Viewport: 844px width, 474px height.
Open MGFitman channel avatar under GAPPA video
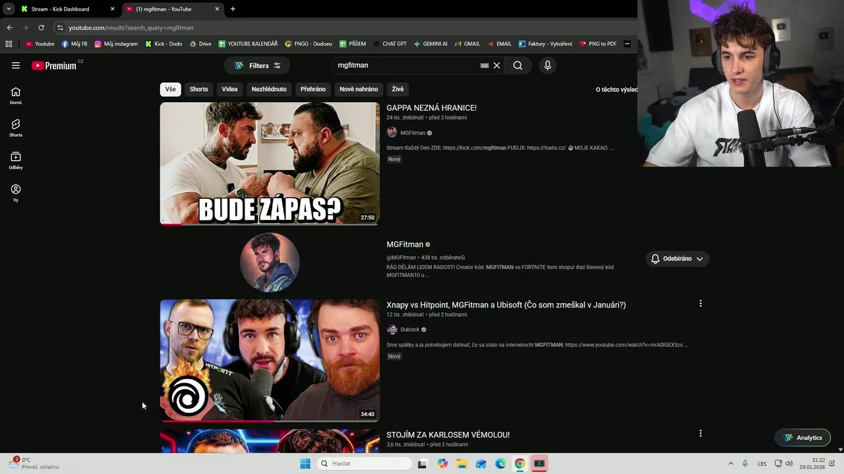point(392,132)
